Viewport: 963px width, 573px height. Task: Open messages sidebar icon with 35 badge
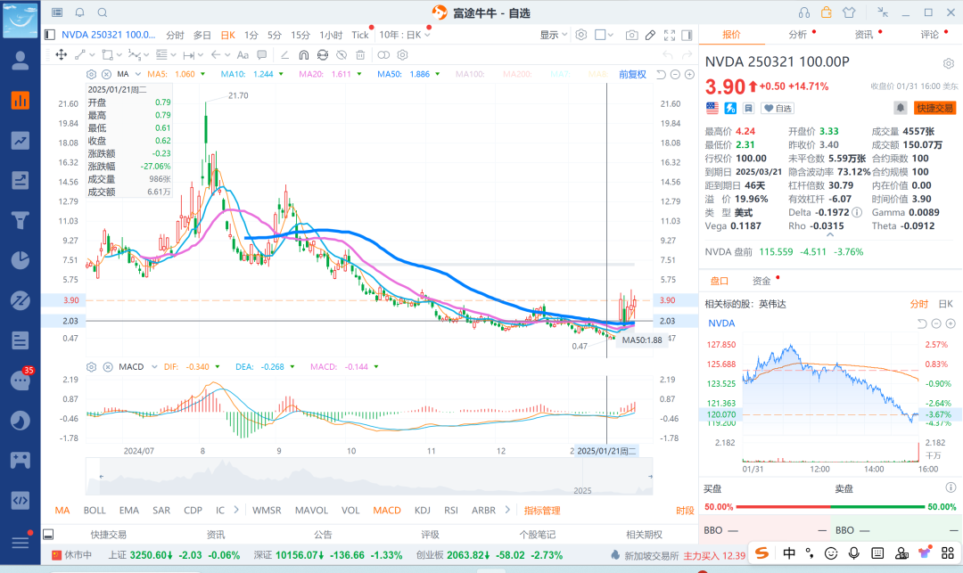click(21, 381)
